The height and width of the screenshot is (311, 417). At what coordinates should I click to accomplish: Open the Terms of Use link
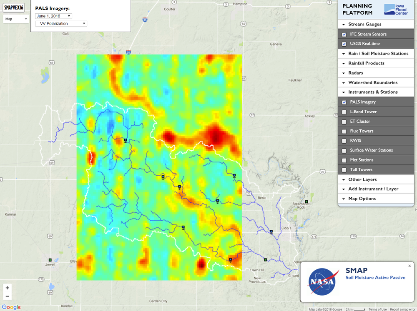[377, 309]
